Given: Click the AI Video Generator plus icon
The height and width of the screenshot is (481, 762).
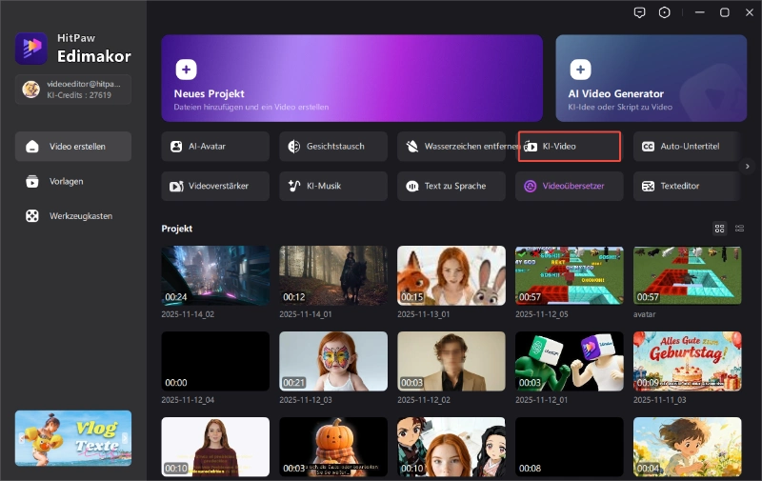Looking at the screenshot, I should pyautogui.click(x=581, y=70).
